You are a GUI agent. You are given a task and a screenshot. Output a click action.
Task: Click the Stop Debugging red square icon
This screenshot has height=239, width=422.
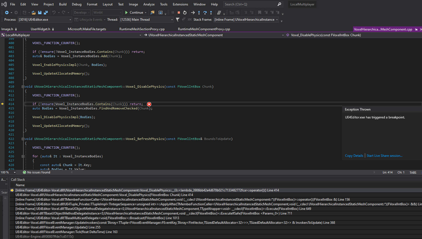click(x=179, y=13)
